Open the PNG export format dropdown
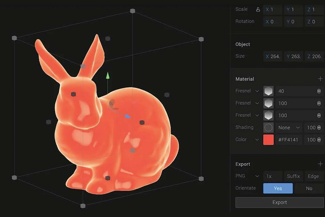 click(x=247, y=176)
